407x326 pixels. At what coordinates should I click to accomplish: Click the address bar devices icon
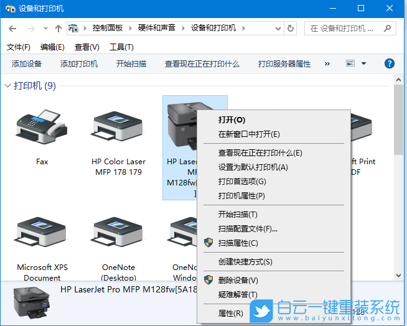pos(73,28)
